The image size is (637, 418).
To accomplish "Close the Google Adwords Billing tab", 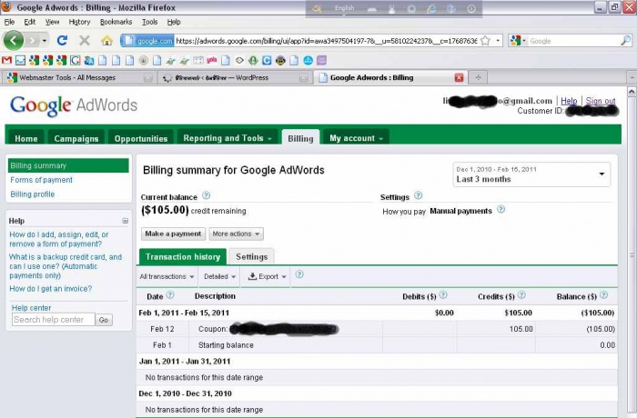I will pyautogui.click(x=459, y=77).
